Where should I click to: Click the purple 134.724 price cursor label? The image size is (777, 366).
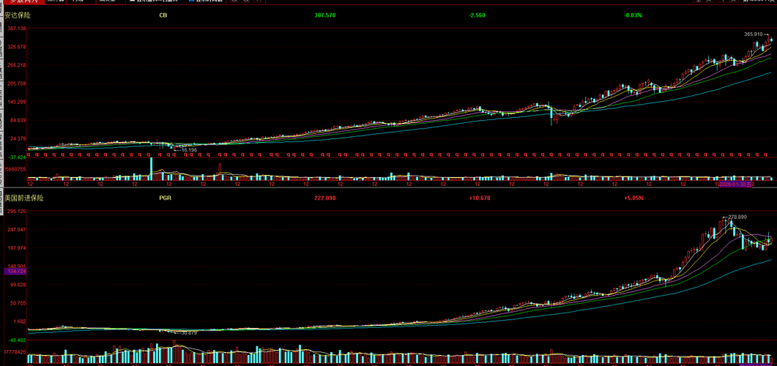[15, 272]
